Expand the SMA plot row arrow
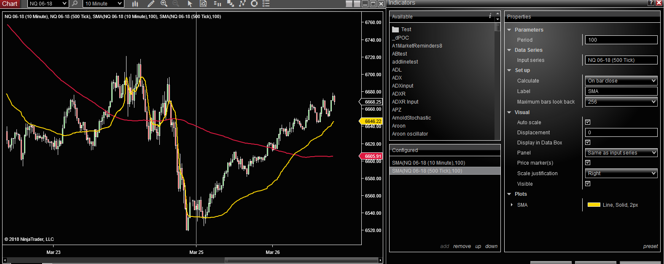 click(x=512, y=205)
